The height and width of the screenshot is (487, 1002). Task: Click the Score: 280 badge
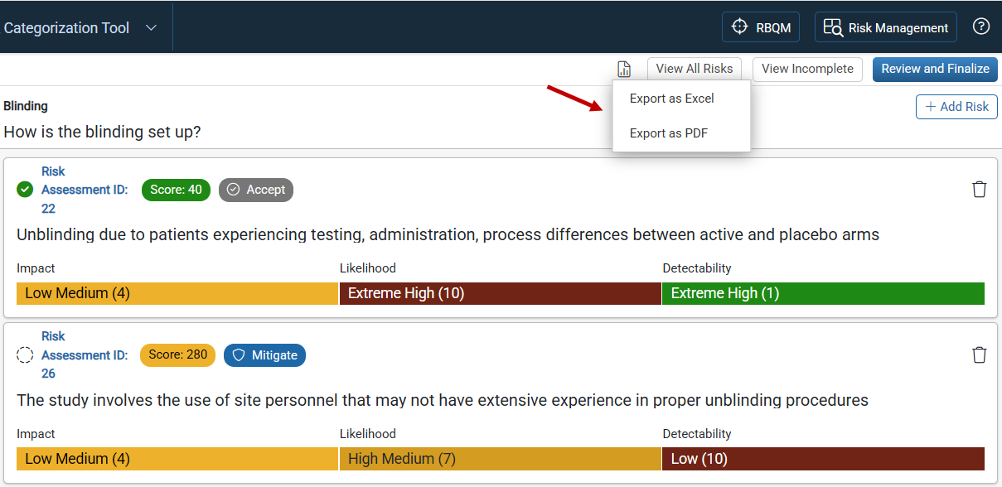177,355
